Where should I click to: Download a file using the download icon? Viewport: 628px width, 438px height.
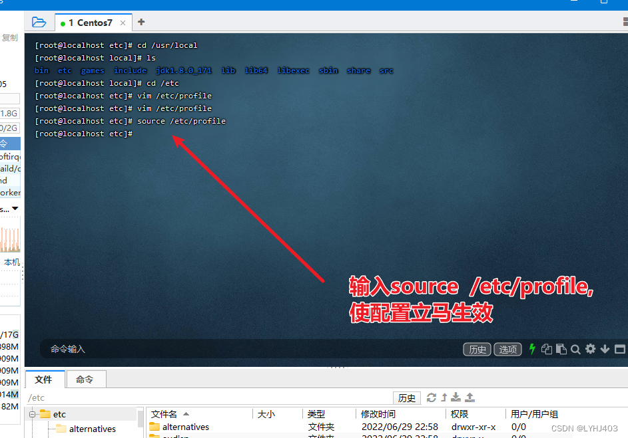(457, 397)
